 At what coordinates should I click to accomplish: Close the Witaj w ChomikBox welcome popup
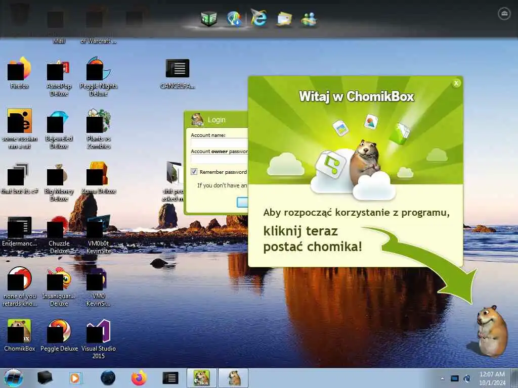coord(456,83)
